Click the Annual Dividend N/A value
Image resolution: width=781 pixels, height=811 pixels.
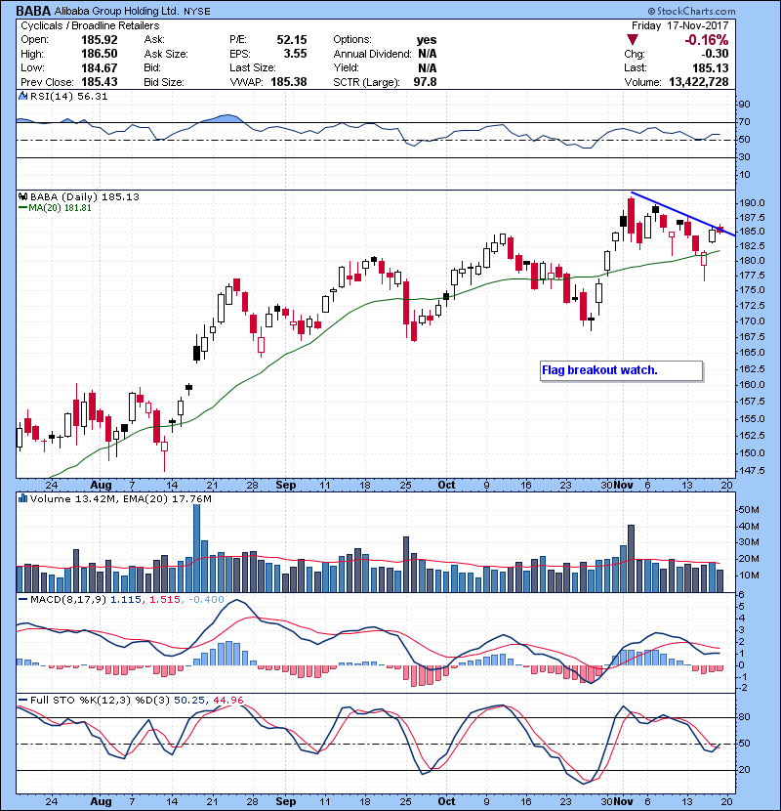click(428, 54)
